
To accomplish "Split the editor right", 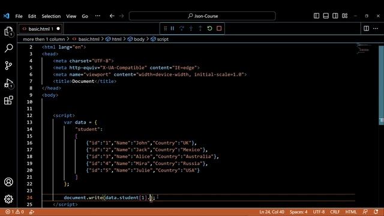I will pyautogui.click(x=367, y=28).
